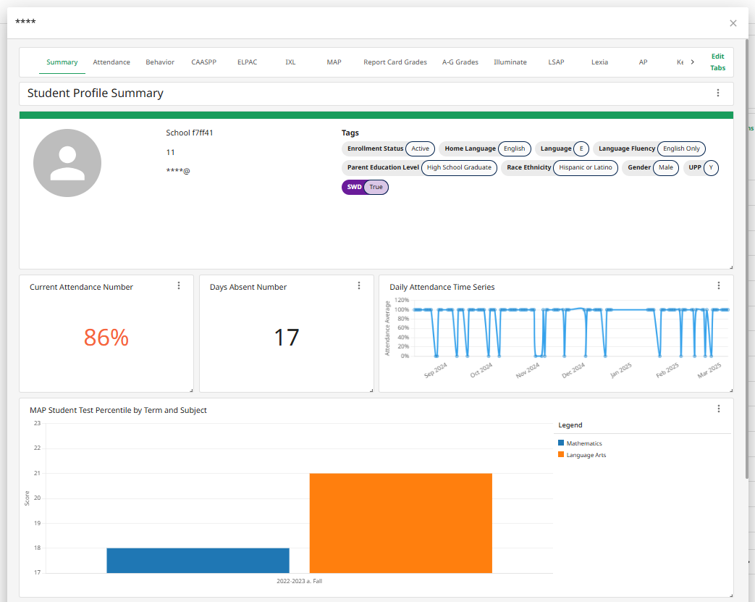Open Current Attendance Number kebab menu
Screen dimensions: 755x602
click(179, 285)
